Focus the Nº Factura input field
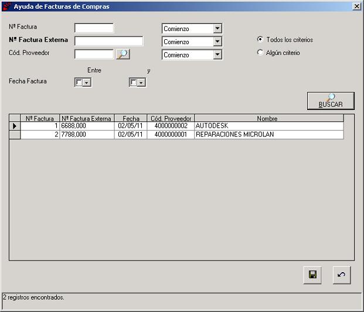This screenshot has height=312, width=364. coord(94,28)
